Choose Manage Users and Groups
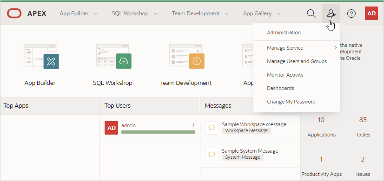This screenshot has height=181, width=384. coord(297,61)
